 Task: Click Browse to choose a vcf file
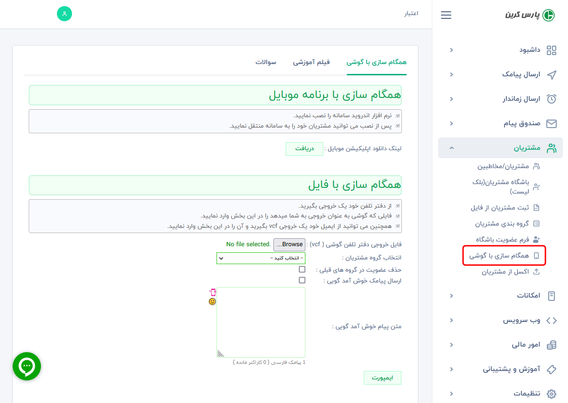click(x=289, y=244)
